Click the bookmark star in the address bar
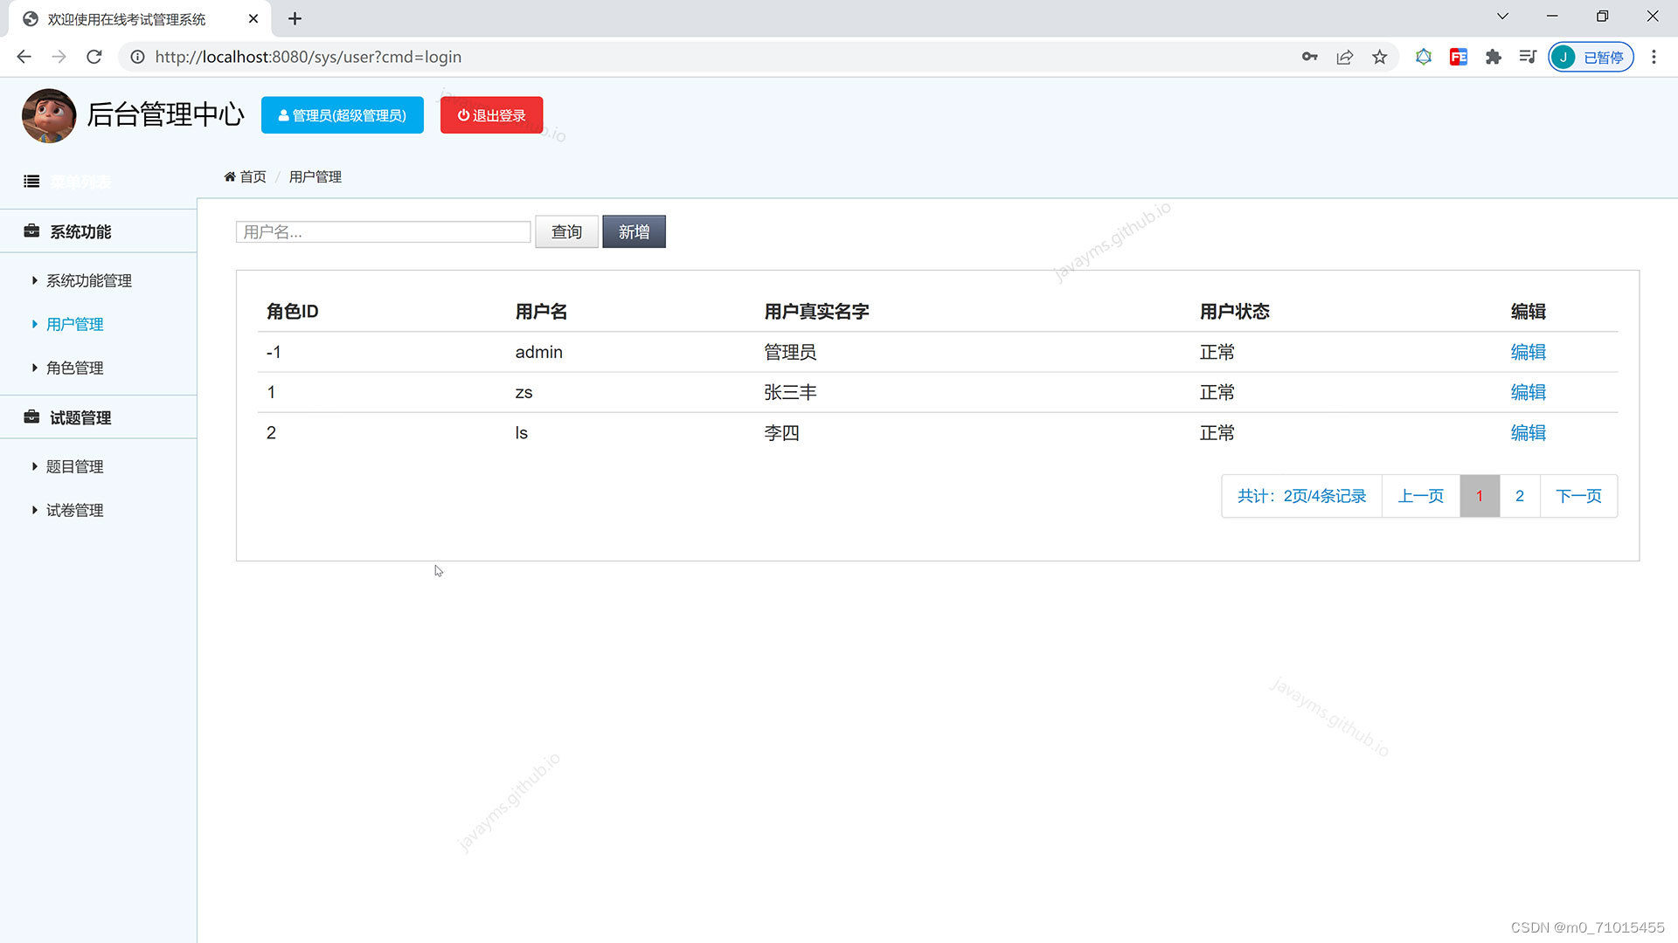Screen dimensions: 1678x943 click(1379, 57)
